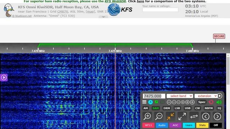This screenshot has height=129, width=230.
Task: Click the first plus frequency step button
Action: [183, 102]
